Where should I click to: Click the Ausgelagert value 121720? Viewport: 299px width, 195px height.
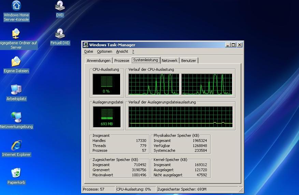point(201,170)
